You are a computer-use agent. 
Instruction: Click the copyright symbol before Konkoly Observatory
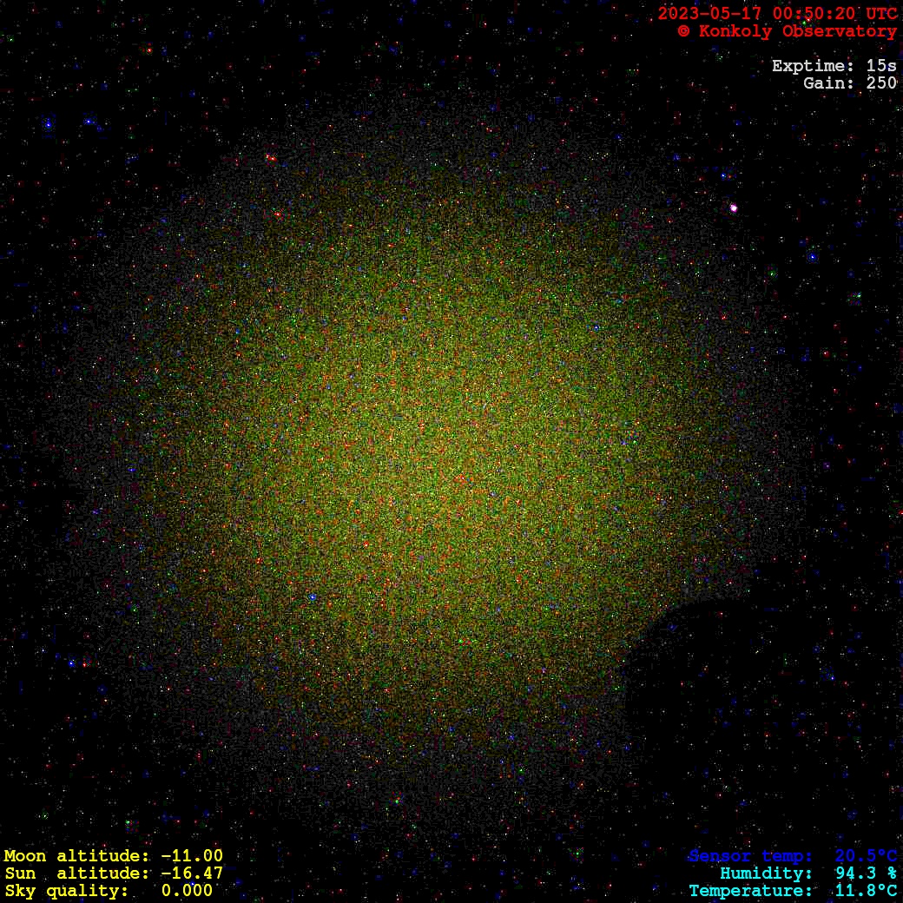pos(683,31)
